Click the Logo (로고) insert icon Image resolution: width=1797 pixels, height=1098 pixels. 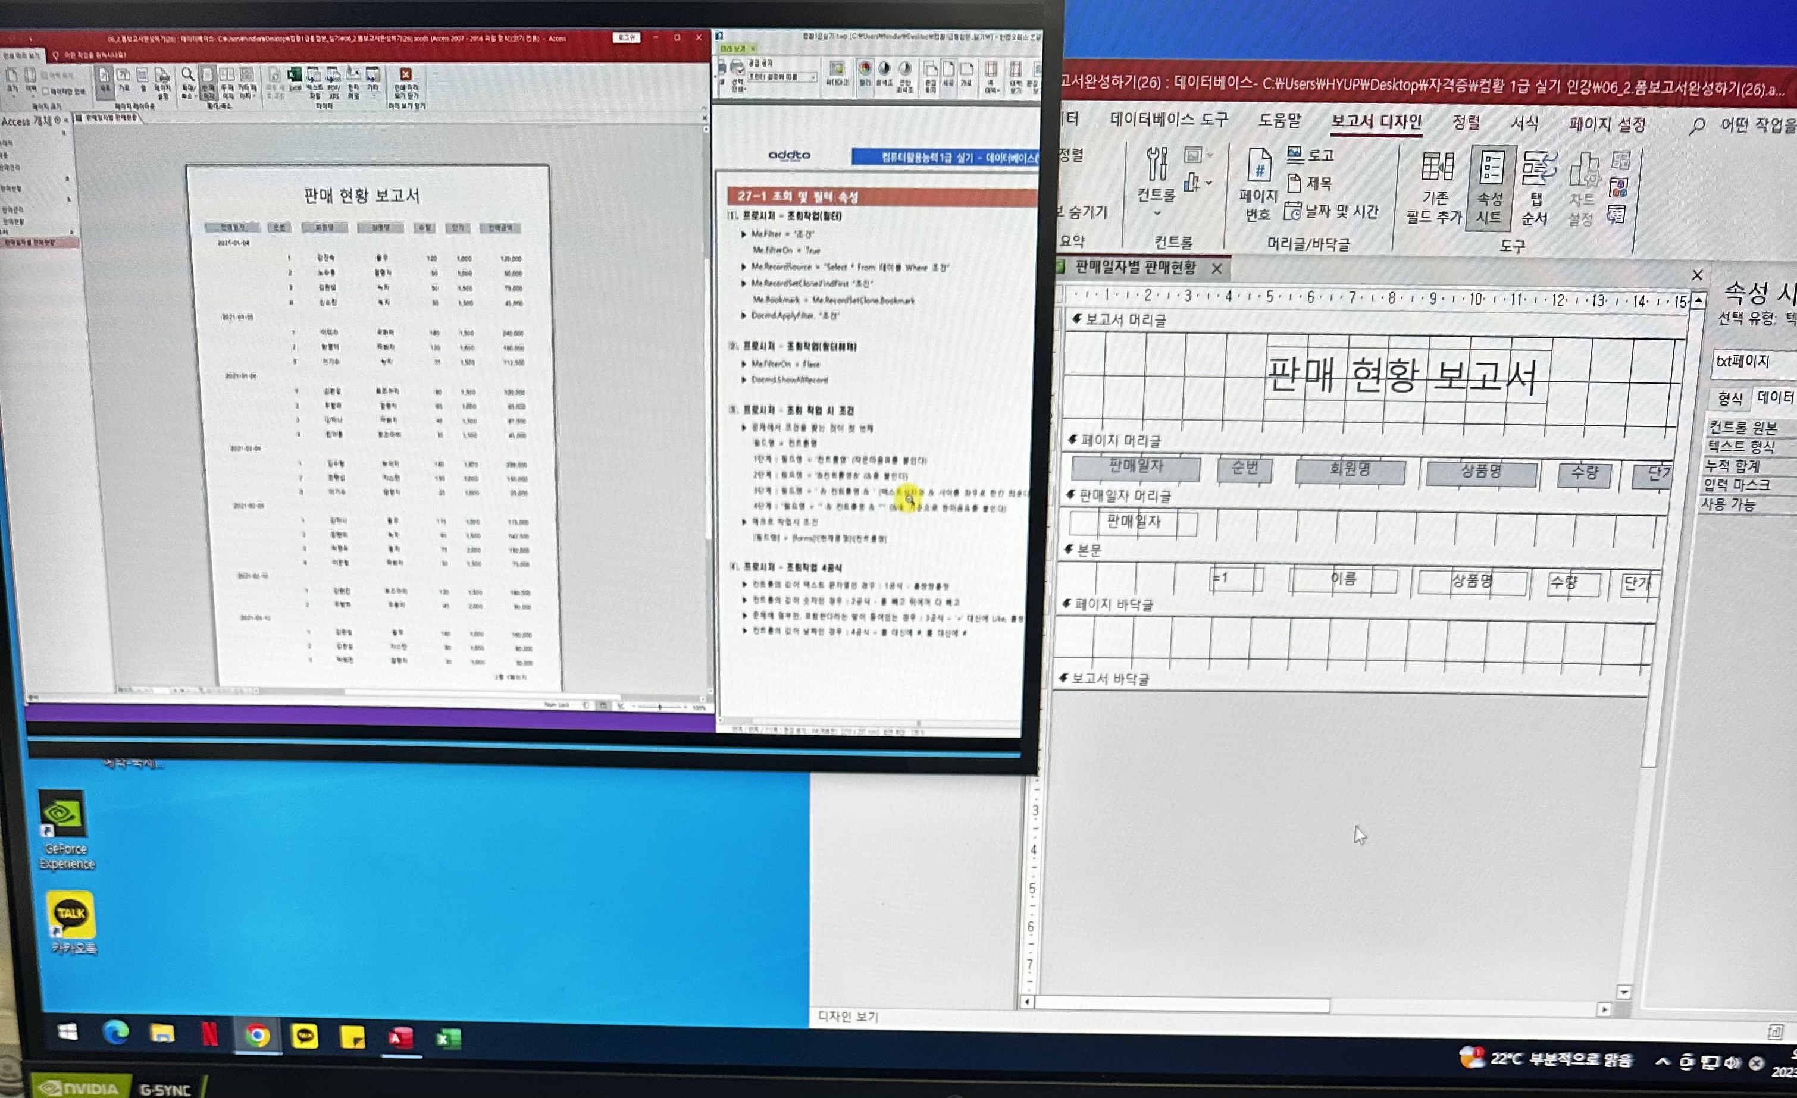1310,154
